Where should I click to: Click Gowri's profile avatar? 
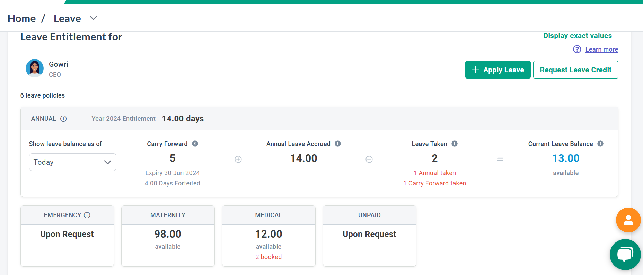[35, 68]
